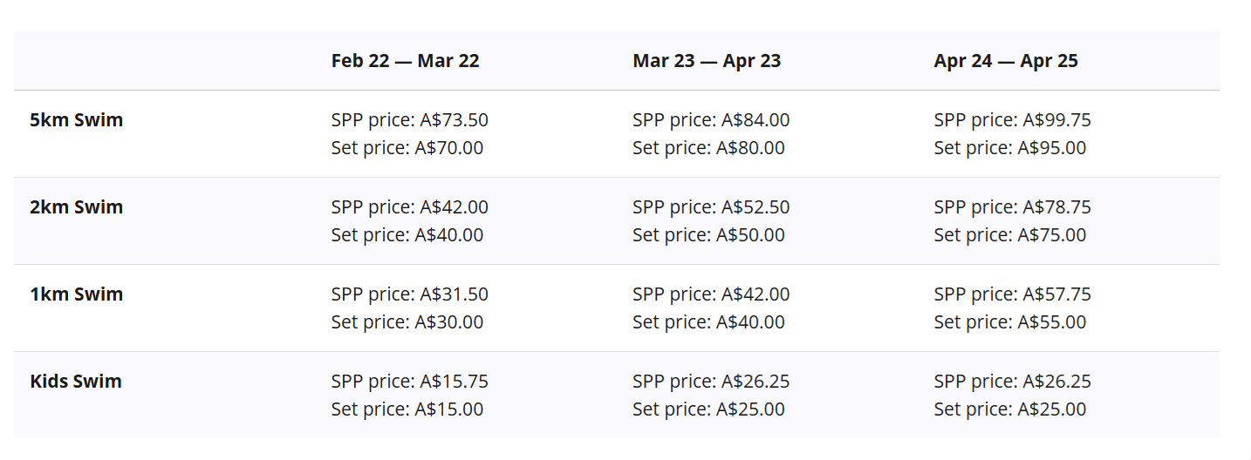Click the 2km SPP price A$52.50

click(x=711, y=207)
